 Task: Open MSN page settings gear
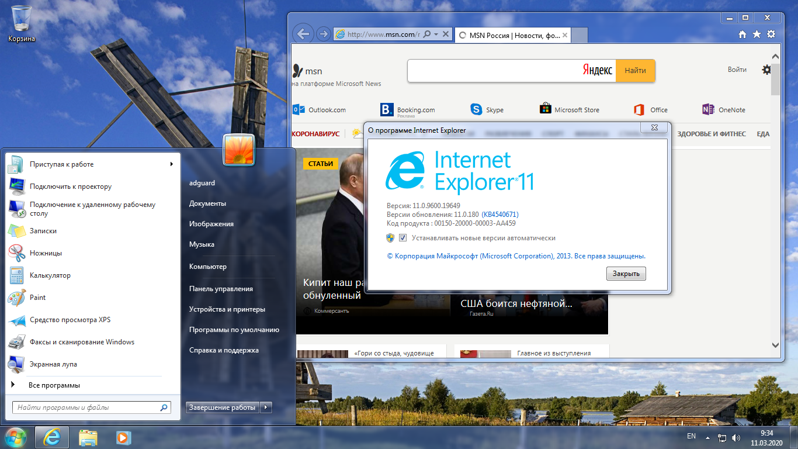766,70
